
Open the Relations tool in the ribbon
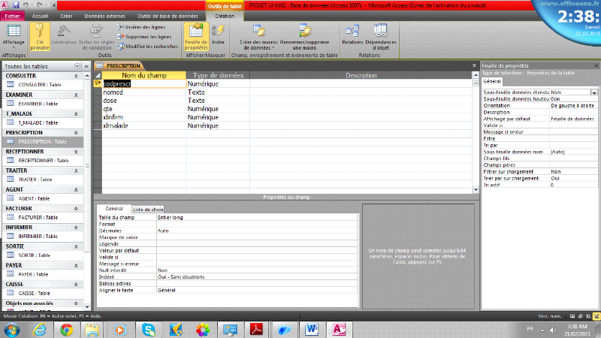[352, 34]
